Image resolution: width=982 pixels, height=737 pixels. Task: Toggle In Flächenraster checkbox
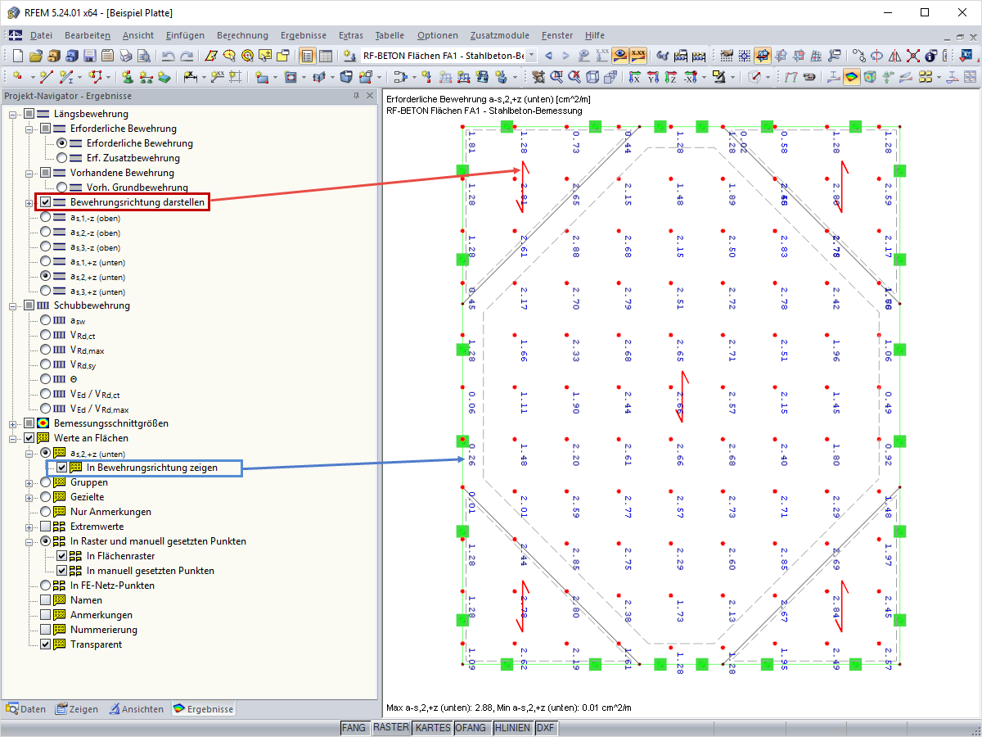(62, 556)
